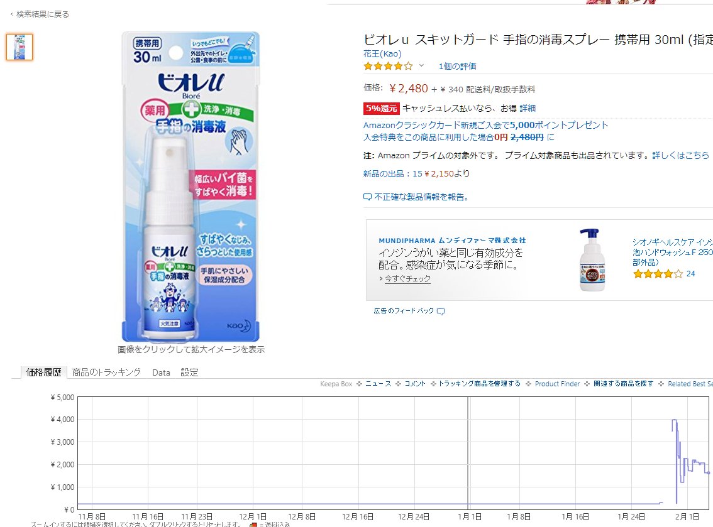Screen dimensions: 713x527
Task: Click the shipping-included legend icon under the chart
Action: click(x=253, y=524)
